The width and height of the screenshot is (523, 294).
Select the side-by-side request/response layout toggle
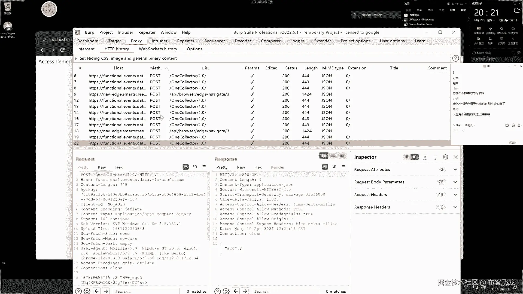[x=324, y=156]
